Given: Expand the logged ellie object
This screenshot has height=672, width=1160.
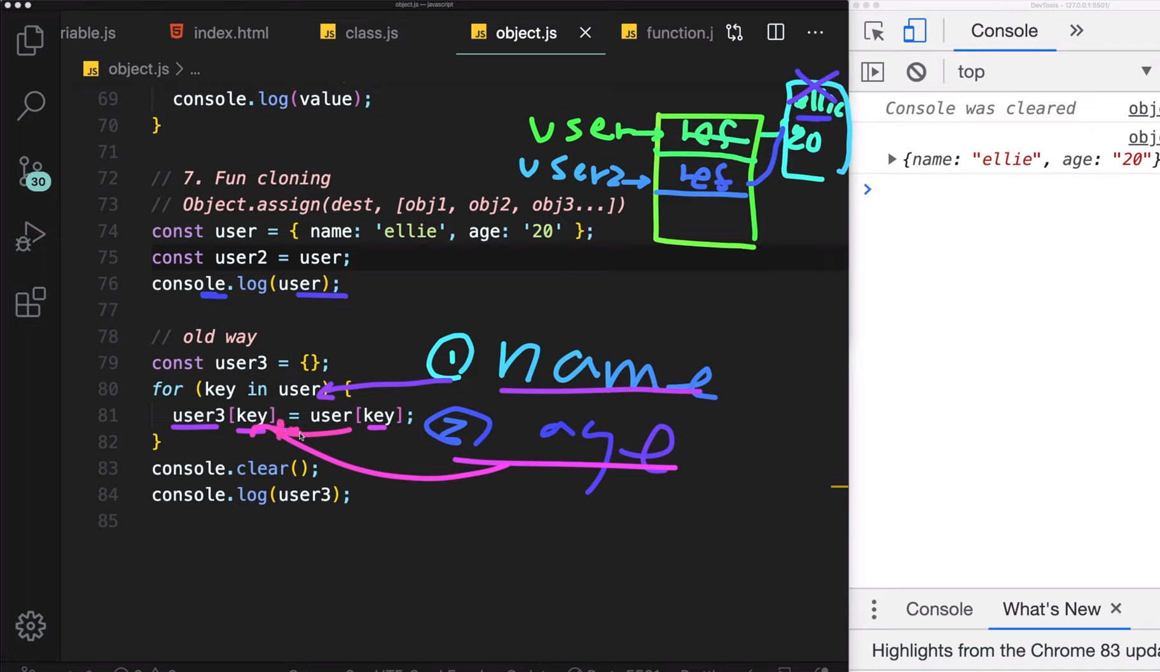Looking at the screenshot, I should tap(892, 159).
